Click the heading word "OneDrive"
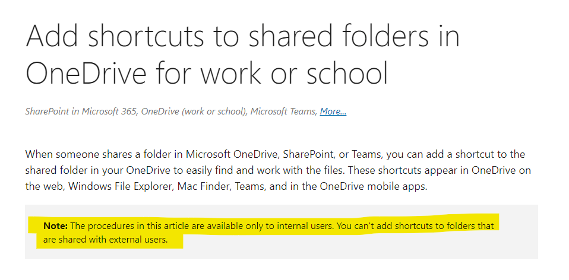The width and height of the screenshot is (569, 280). click(x=86, y=72)
